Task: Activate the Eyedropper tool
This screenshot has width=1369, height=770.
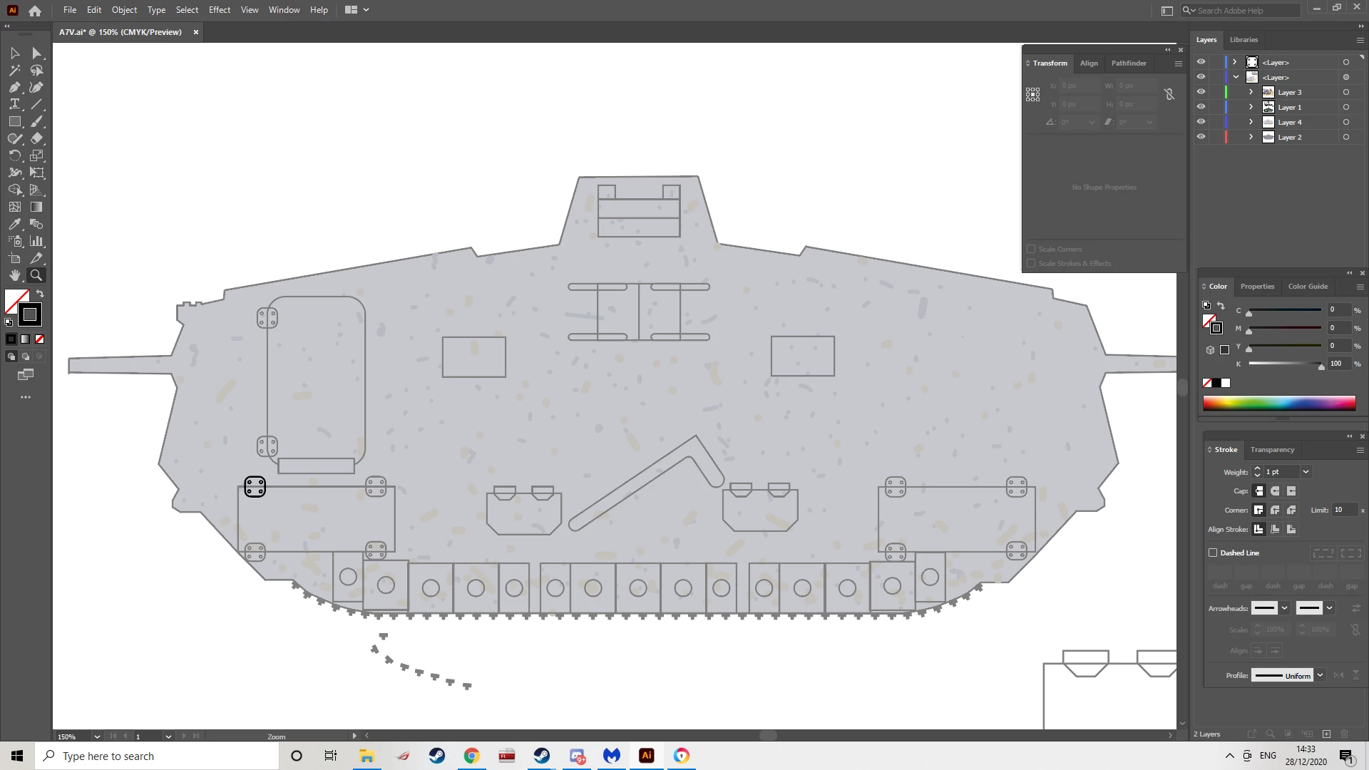Action: tap(14, 224)
